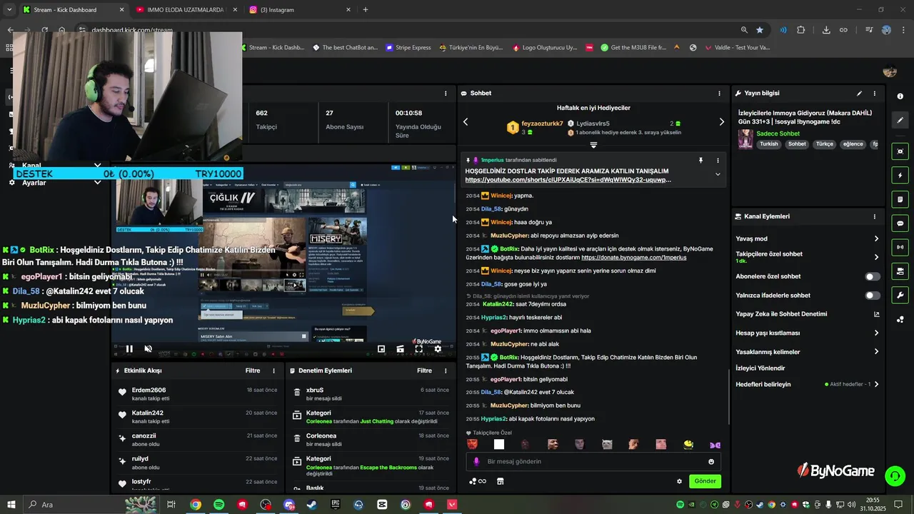
Task: Click the channel points infinity icon
Action: point(478,481)
